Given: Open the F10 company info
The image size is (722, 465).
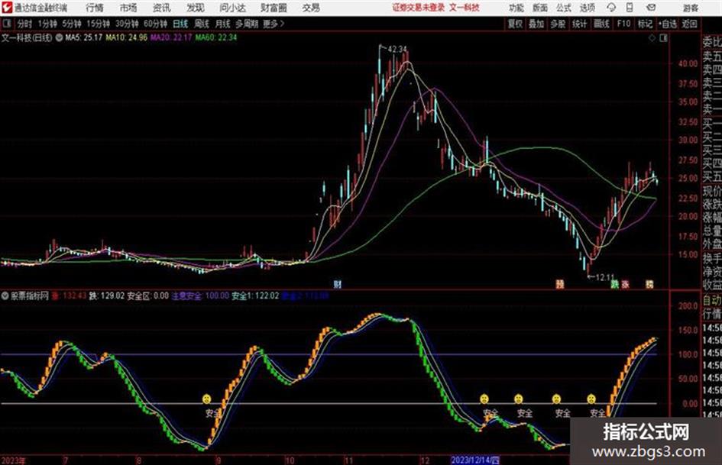Looking at the screenshot, I should click(x=623, y=24).
